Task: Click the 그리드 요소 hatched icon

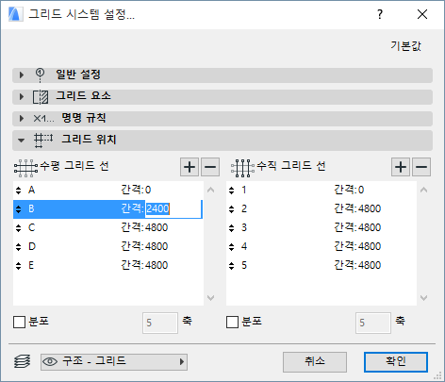Action: [41, 97]
